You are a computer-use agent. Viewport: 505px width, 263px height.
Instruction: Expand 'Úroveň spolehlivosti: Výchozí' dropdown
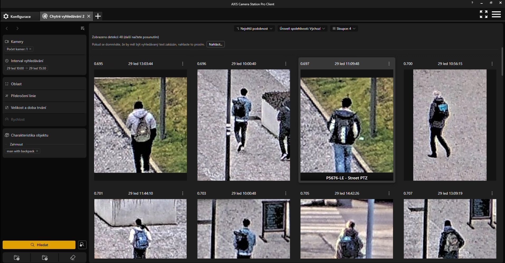[x=302, y=28]
